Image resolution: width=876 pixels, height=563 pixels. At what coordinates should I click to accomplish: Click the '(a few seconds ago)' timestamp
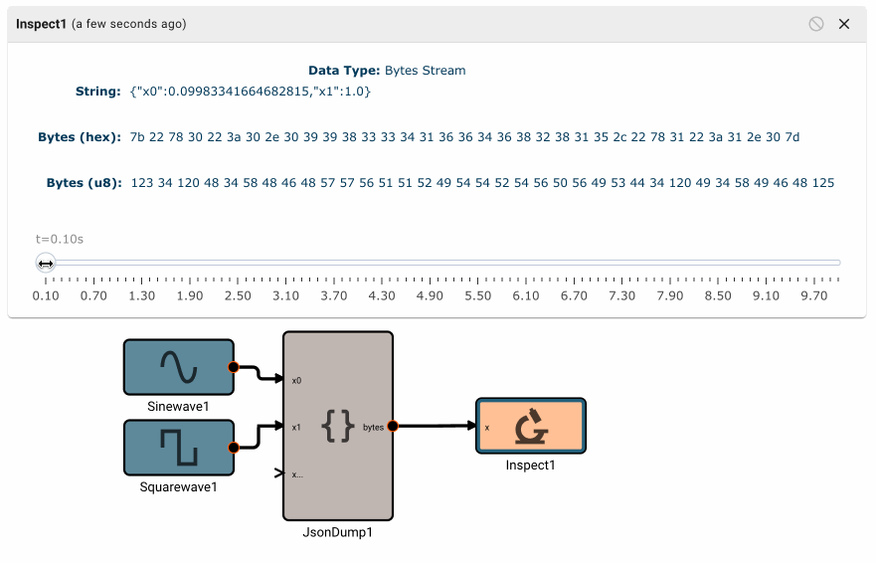[x=129, y=24]
